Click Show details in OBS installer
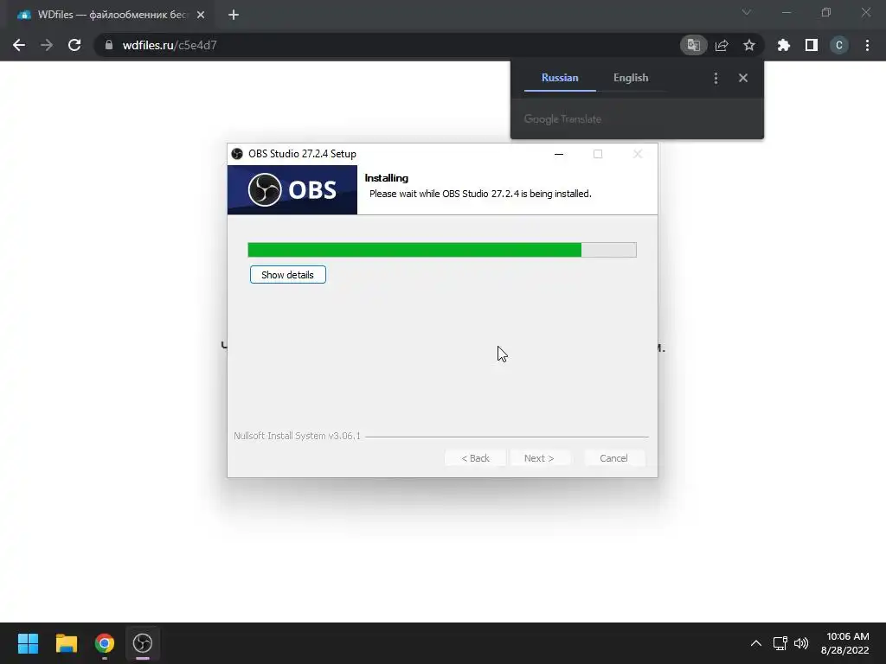886x664 pixels. click(287, 275)
